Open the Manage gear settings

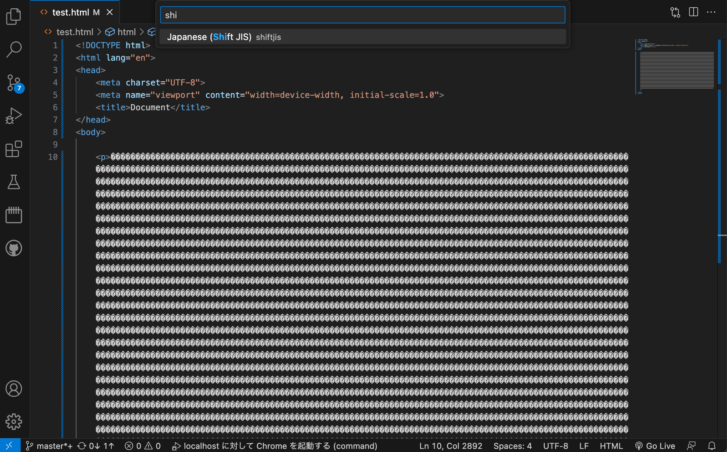(14, 422)
